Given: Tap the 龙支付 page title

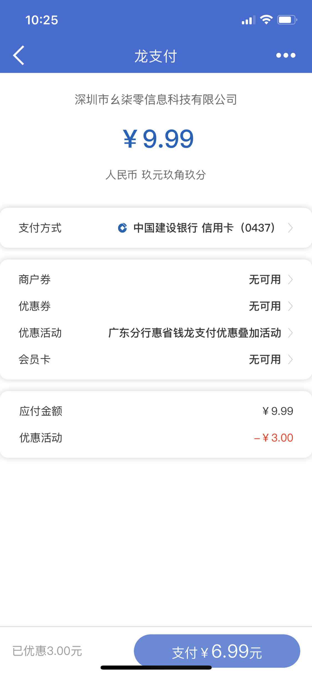Looking at the screenshot, I should coord(156,56).
